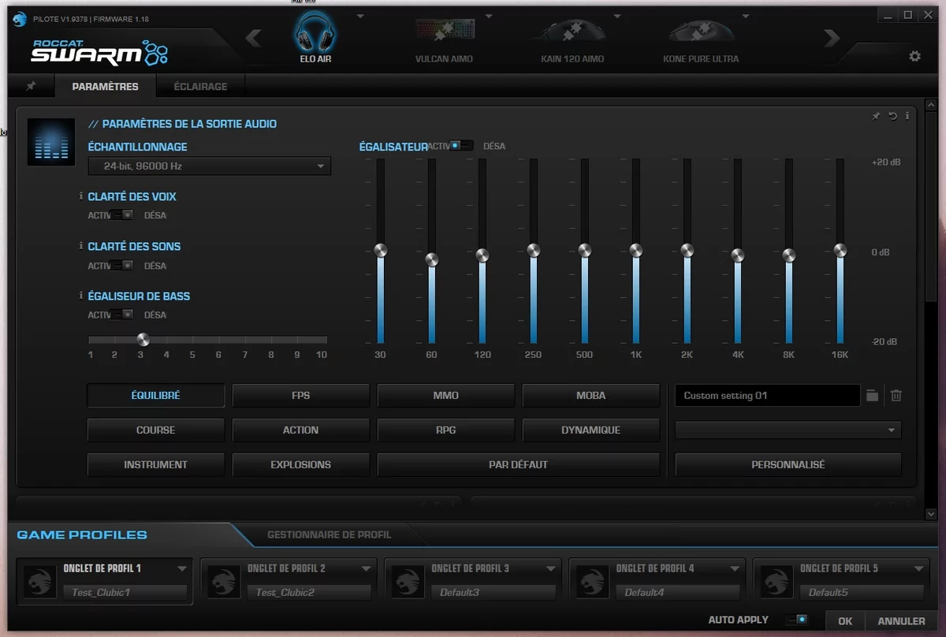Expand ONGLET DE PROFIL 2 dropdown
946x637 pixels.
(366, 568)
